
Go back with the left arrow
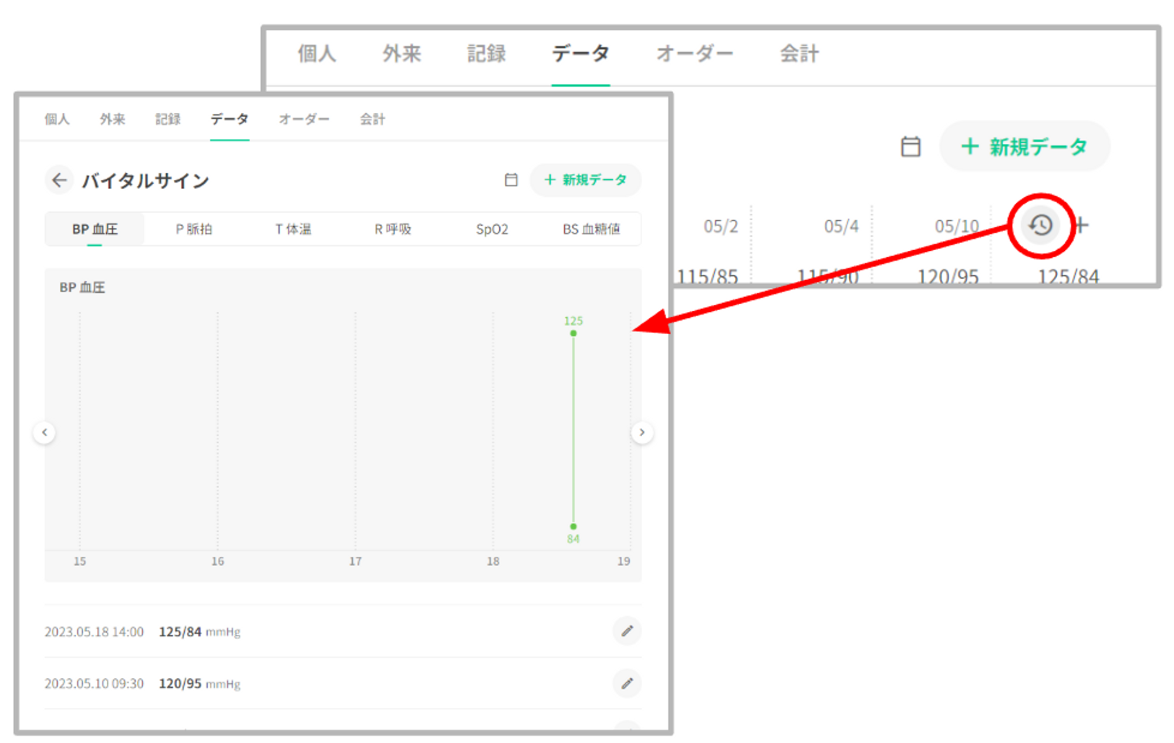[x=59, y=180]
